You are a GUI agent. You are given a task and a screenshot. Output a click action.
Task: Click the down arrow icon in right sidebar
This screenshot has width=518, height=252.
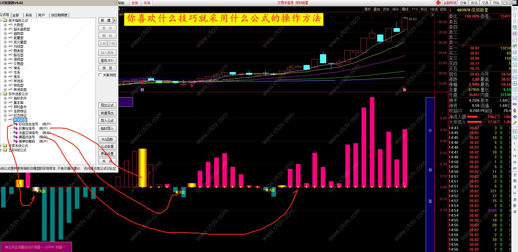point(514,21)
